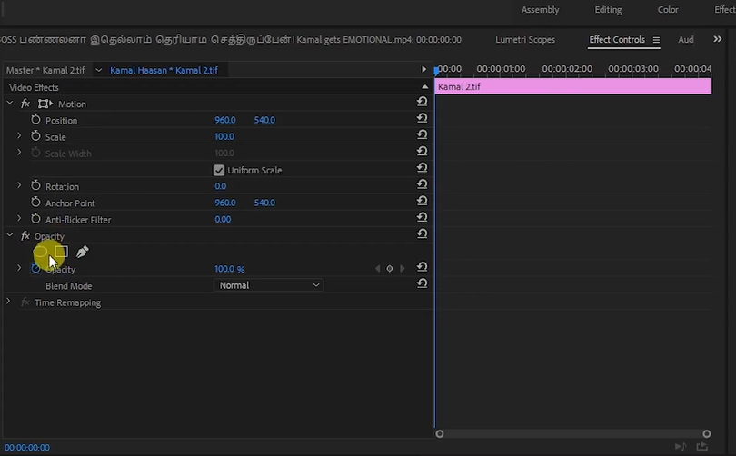Reset the Opacity effect
The image size is (736, 456).
(422, 233)
